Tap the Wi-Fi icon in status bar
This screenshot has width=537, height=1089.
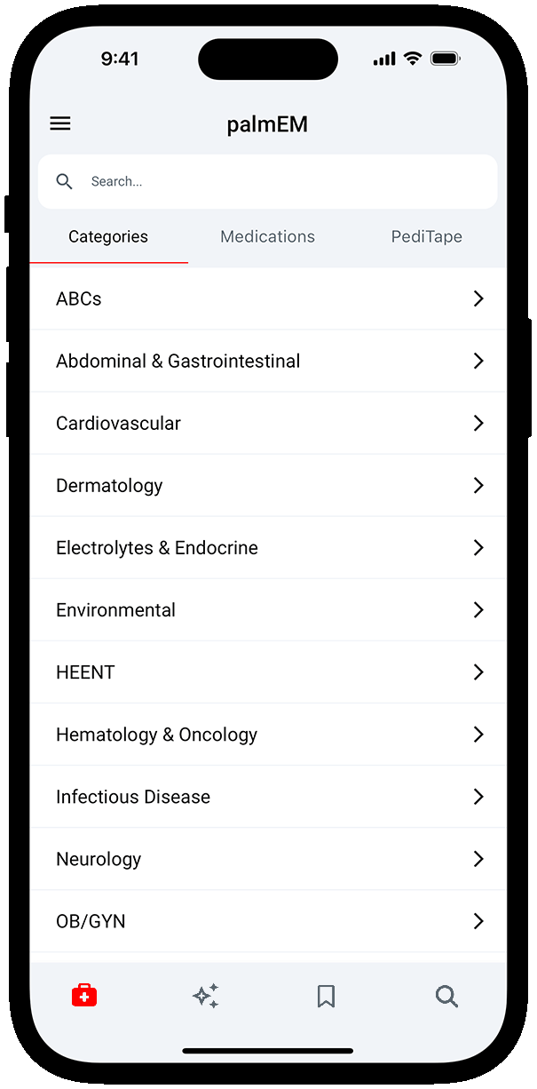(412, 59)
